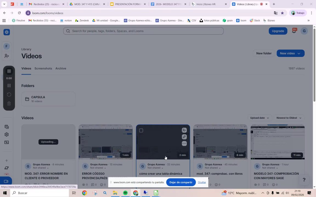Image resolution: width=316 pixels, height=197 pixels.
Task: Expand Not shared on ERROR CÓDIGO PROVINCIA video
Action: (98, 168)
